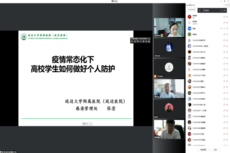Click the members panel title with count
The height and width of the screenshot is (153, 230).
click(191, 5)
